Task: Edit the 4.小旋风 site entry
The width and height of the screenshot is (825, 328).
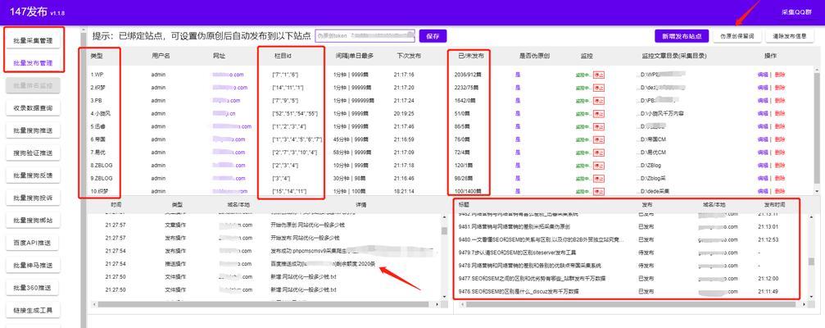Action: tap(763, 114)
